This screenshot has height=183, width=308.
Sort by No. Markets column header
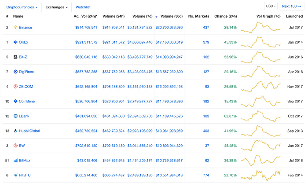(198, 16)
